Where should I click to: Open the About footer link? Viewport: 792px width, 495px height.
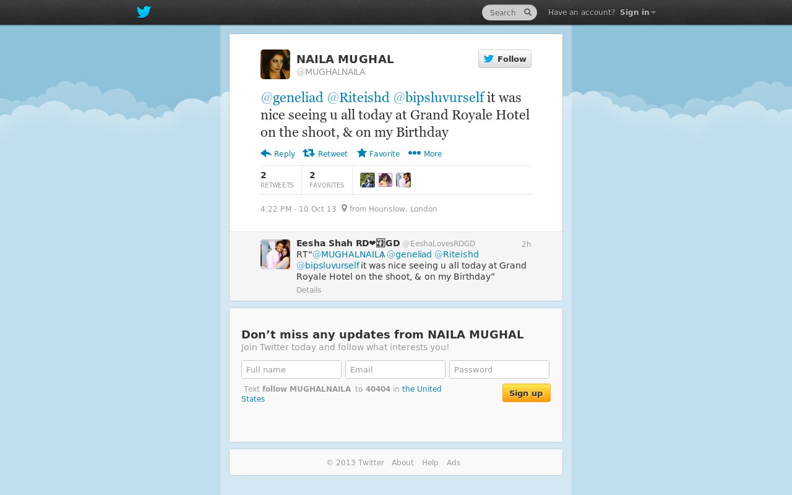(403, 463)
